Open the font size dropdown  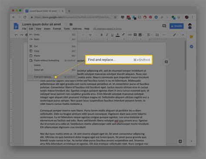[93, 35]
